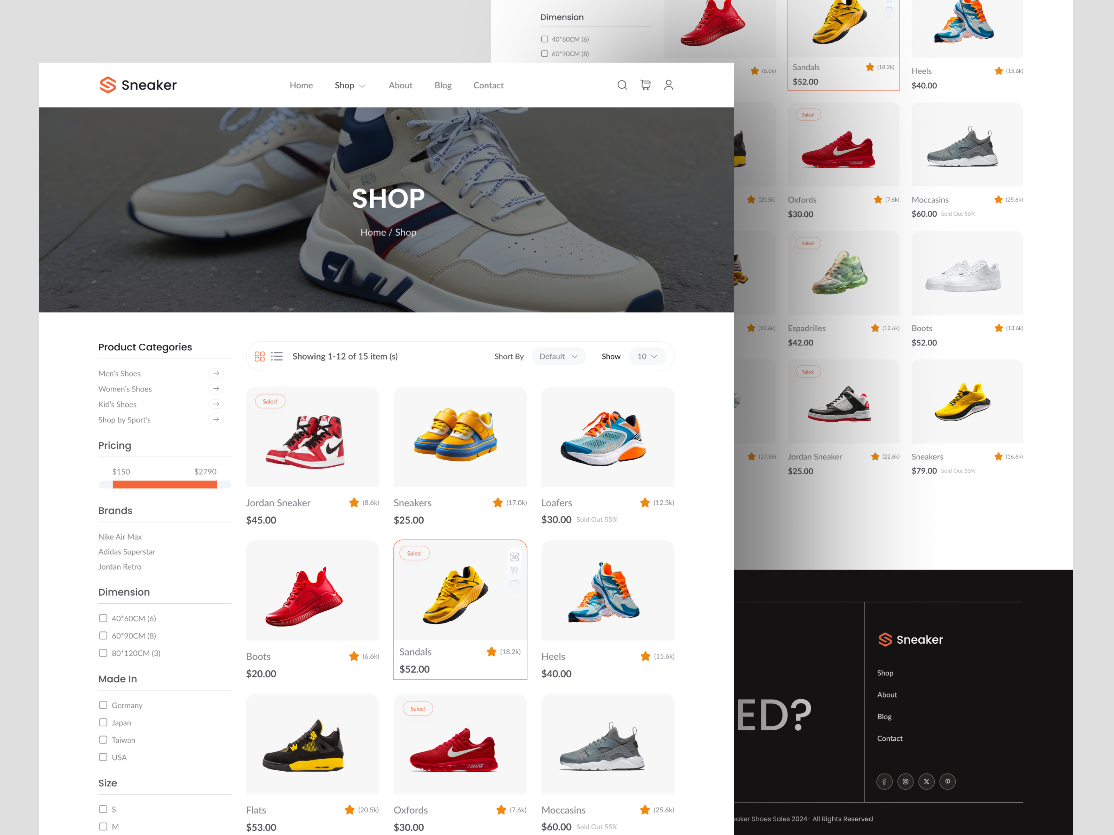1114x835 pixels.
Task: Open the Contact page from the navbar
Action: click(488, 85)
